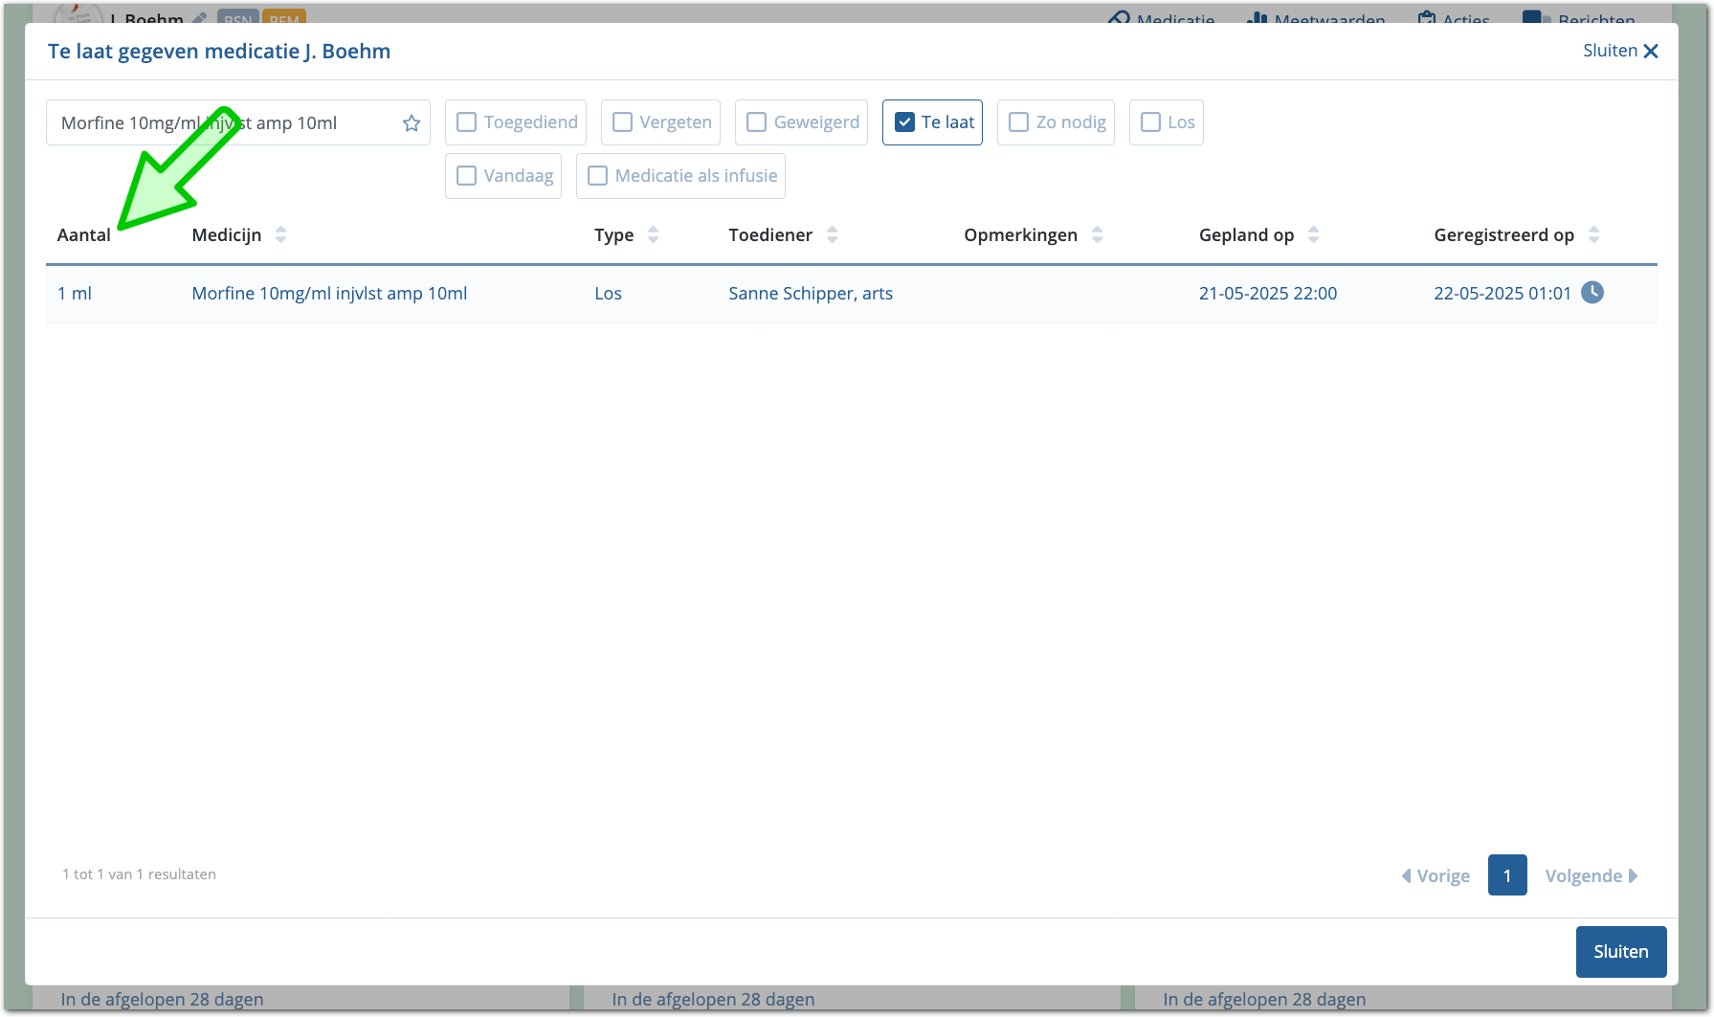Click the X icon beside Sluiten at top
This screenshot has width=1714, height=1017.
(x=1651, y=52)
